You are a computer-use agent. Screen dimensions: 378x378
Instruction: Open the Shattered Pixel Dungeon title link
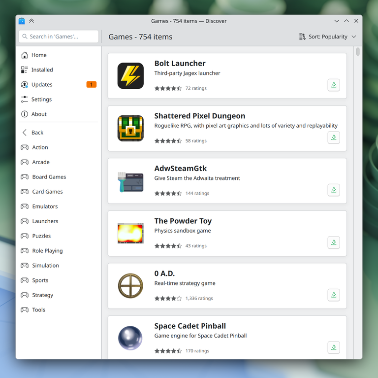[199, 116]
